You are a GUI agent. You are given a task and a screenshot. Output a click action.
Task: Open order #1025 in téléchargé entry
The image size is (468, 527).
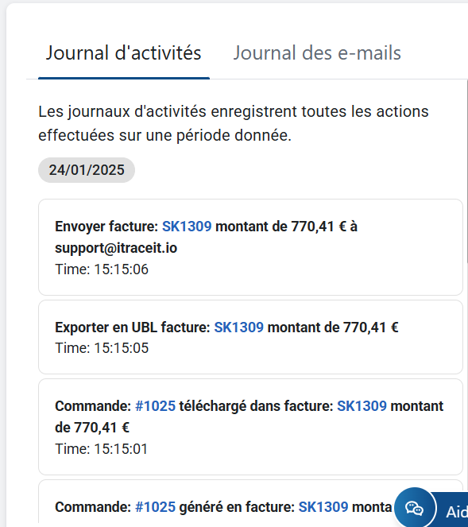tap(155, 406)
